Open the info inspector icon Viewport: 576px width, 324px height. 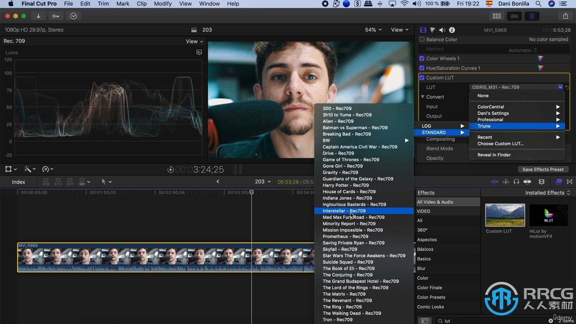452,30
